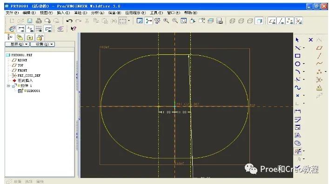Choose the dimension tool in the sketcher toolbar
Screen dimensions: 329x184
click(297, 111)
